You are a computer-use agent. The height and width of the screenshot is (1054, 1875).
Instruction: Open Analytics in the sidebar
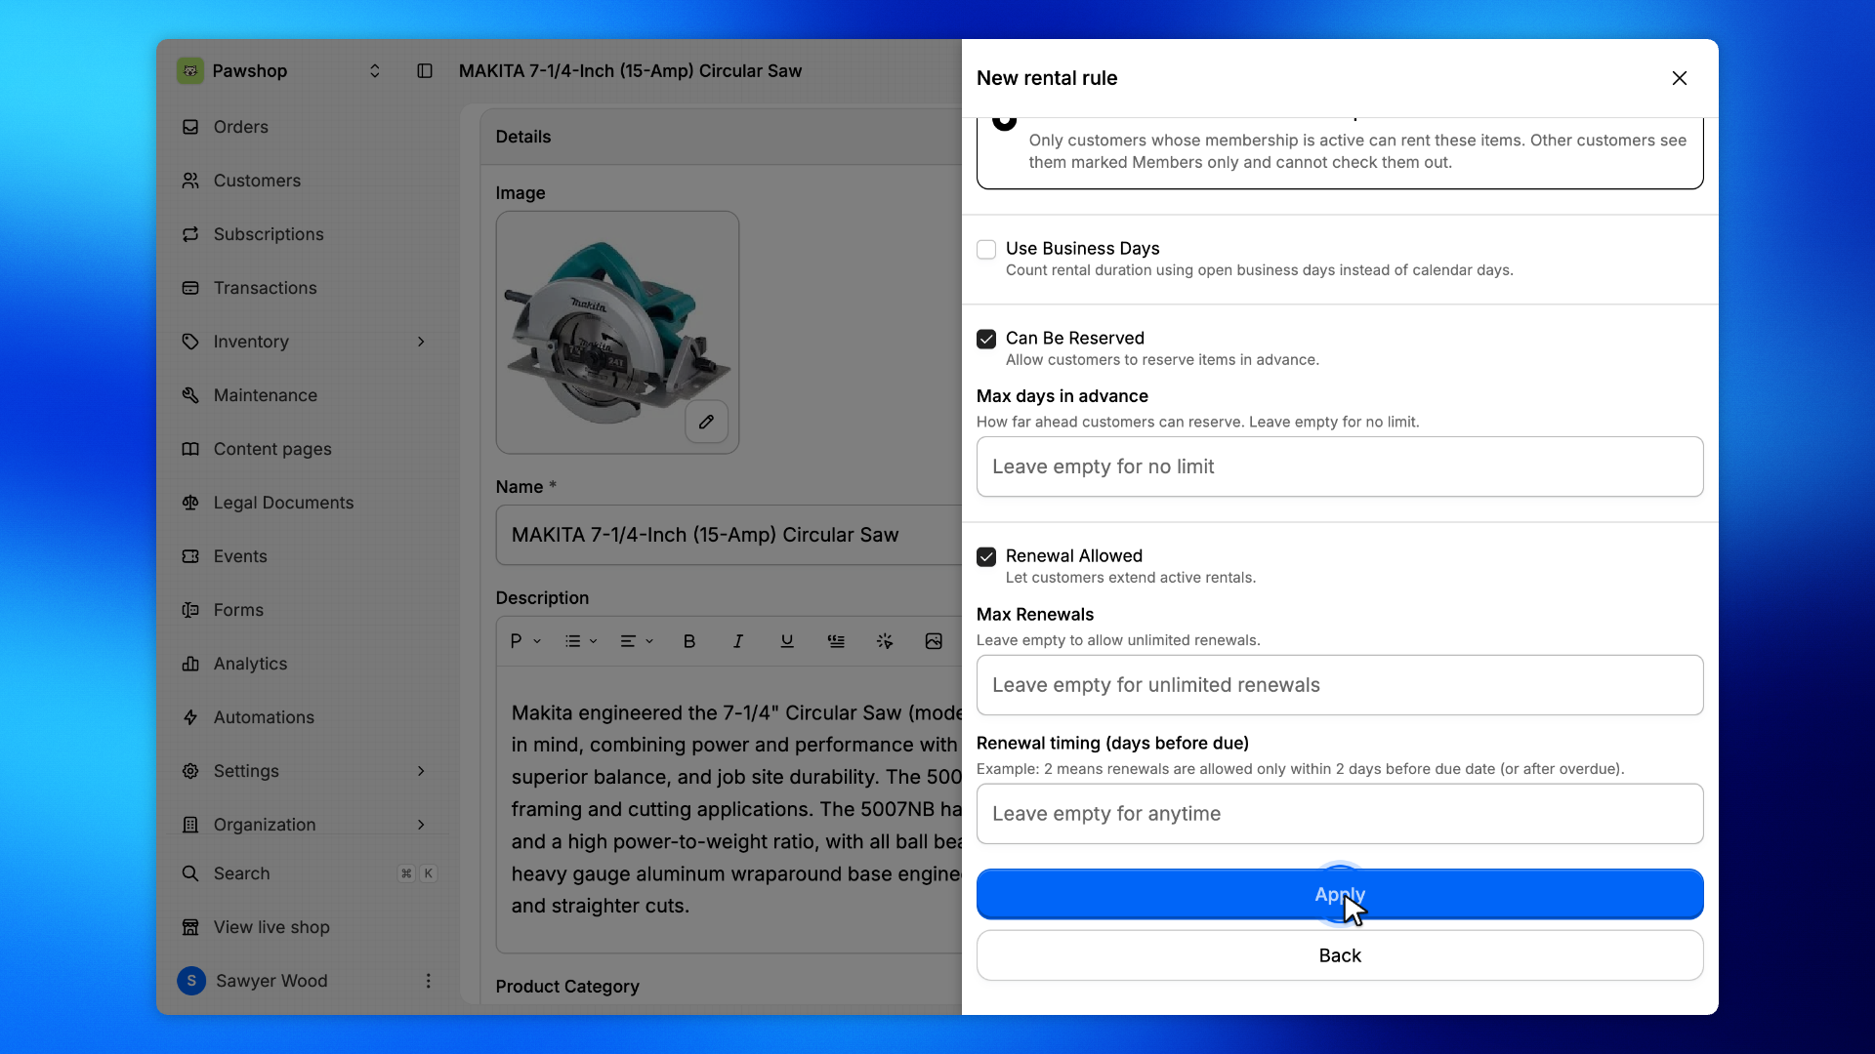309,664
